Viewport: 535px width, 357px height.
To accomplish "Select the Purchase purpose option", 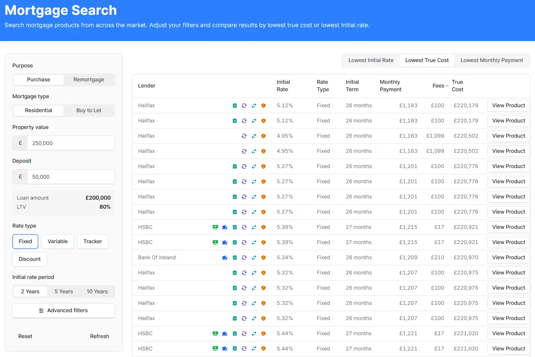I will (x=39, y=80).
